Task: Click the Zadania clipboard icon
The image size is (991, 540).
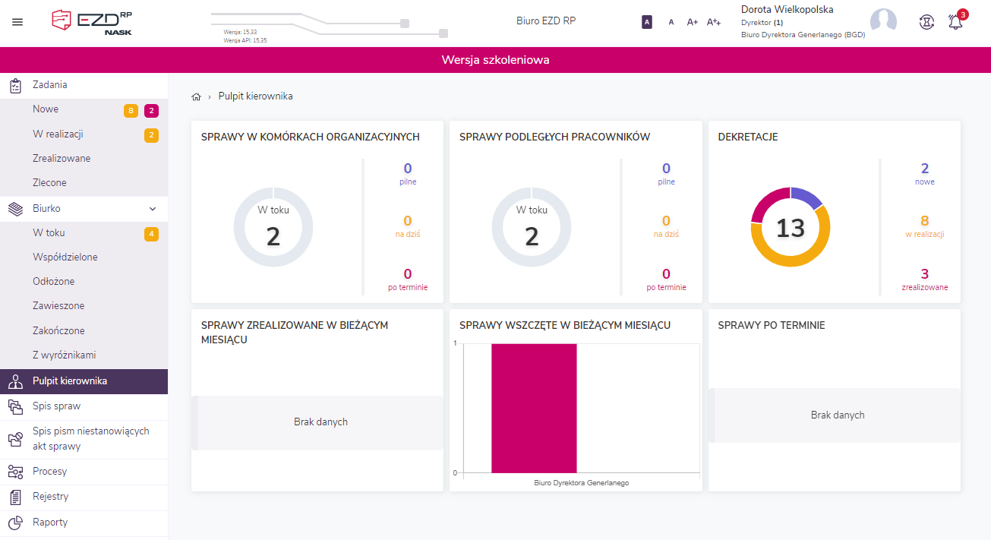Action: click(x=15, y=86)
